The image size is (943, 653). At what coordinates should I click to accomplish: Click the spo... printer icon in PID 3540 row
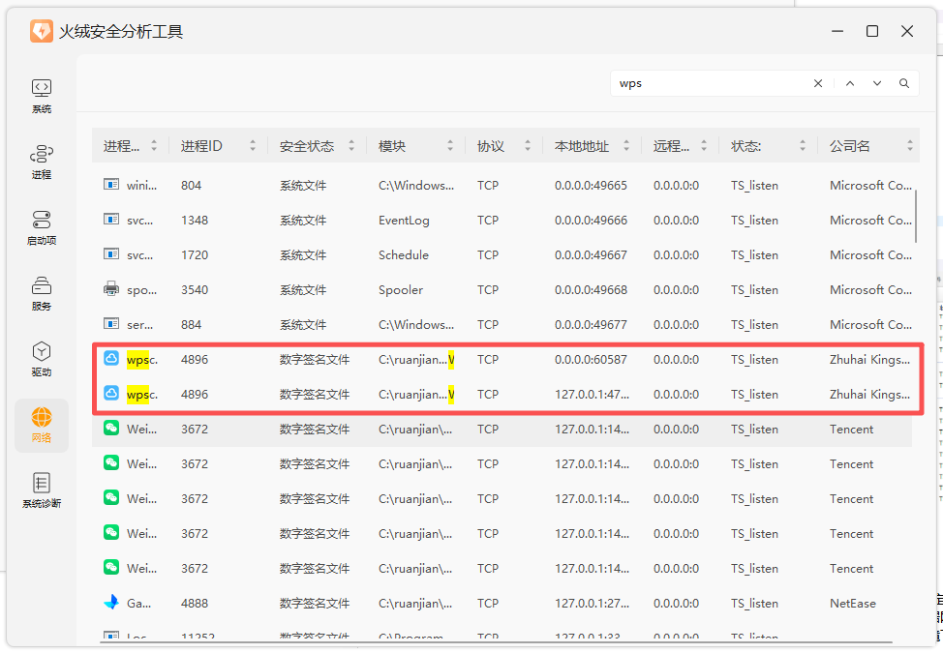(111, 289)
